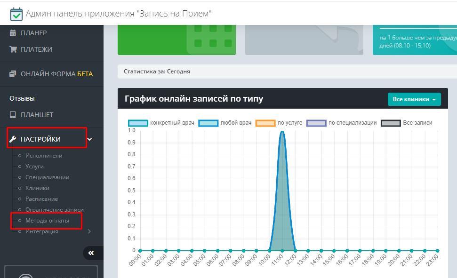Image resolution: width=457 pixels, height=278 pixels.
Task: Open the Отзывы menu item
Action: click(22, 98)
